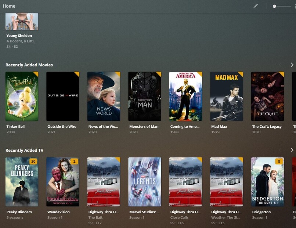This screenshot has height=228, width=296.
Task: Open the Recently Added TV section heading
Action: [x=24, y=150]
